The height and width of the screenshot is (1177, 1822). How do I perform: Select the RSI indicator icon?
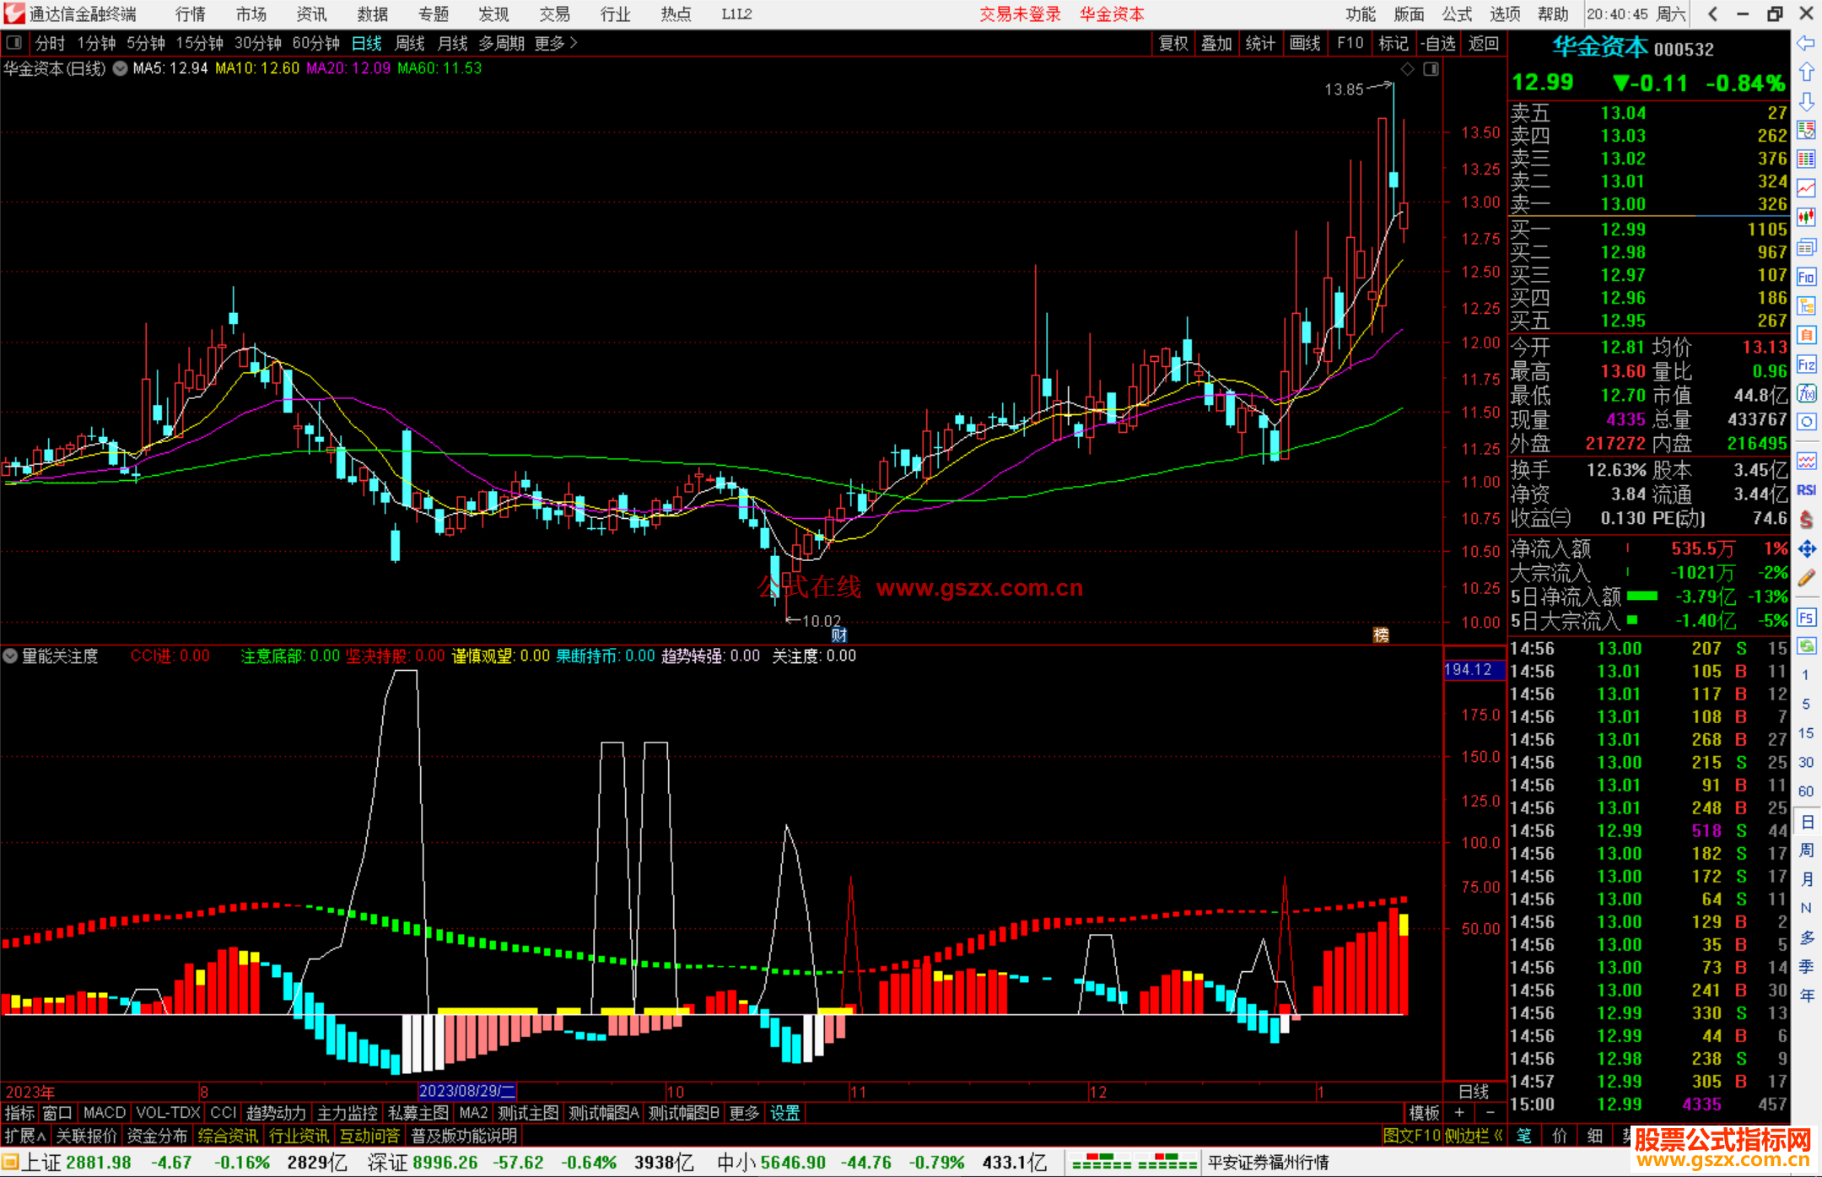point(1806,490)
